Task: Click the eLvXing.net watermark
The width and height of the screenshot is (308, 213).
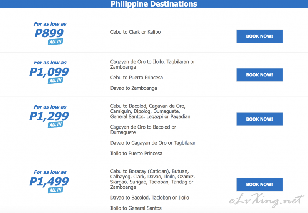Action: 266,200
